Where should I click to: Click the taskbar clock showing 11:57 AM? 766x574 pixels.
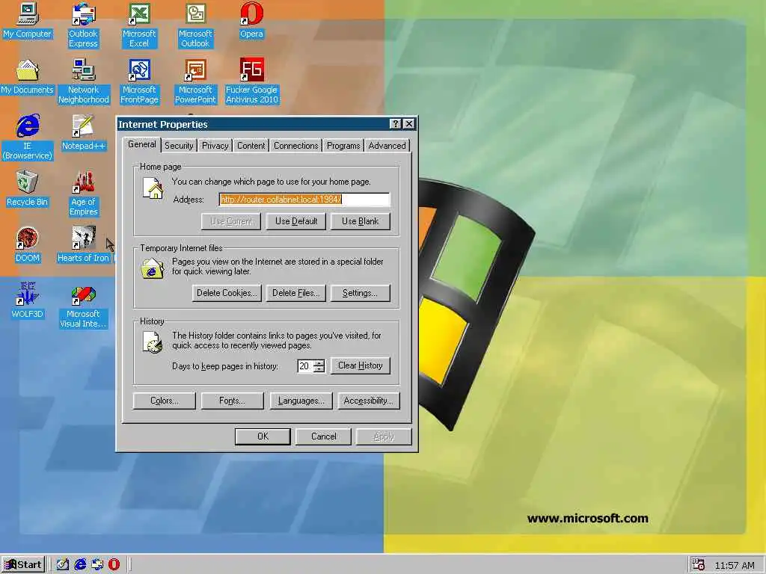point(735,565)
